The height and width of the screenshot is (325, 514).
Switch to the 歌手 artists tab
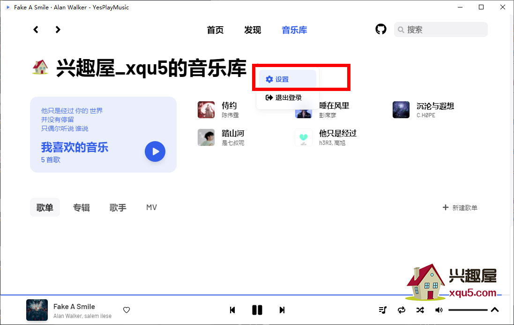point(118,207)
